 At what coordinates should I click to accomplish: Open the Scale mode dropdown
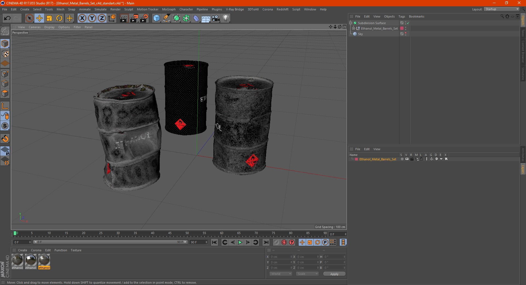point(307,274)
